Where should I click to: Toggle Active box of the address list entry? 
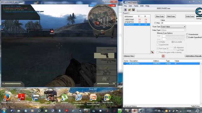pyautogui.click(x=125, y=63)
